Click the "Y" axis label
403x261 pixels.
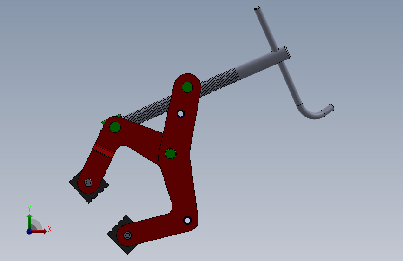[29, 209]
